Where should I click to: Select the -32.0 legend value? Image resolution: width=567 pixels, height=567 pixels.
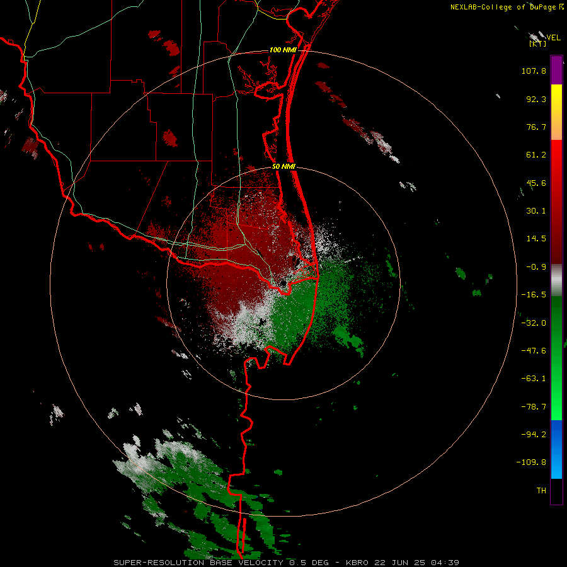(x=534, y=323)
